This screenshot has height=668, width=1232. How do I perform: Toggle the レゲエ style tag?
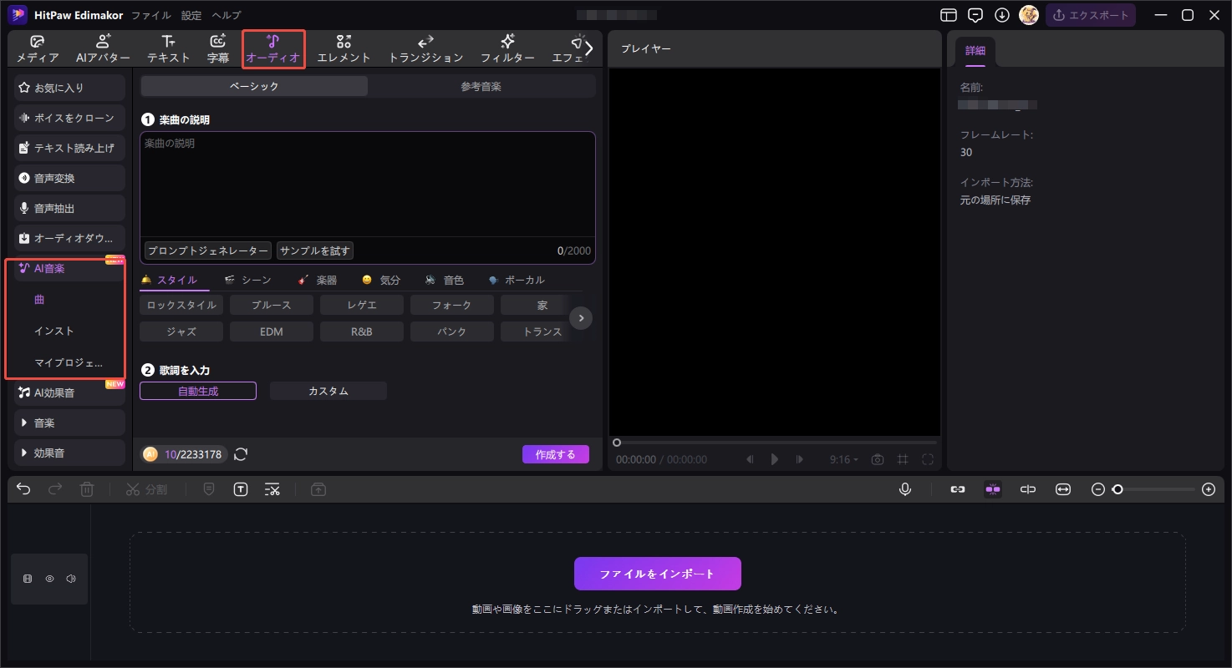[x=362, y=305]
